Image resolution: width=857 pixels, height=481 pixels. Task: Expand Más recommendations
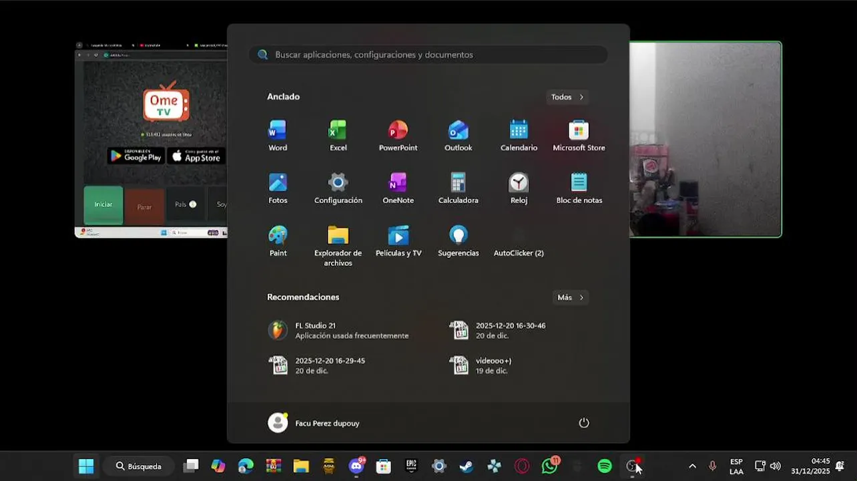(x=571, y=297)
